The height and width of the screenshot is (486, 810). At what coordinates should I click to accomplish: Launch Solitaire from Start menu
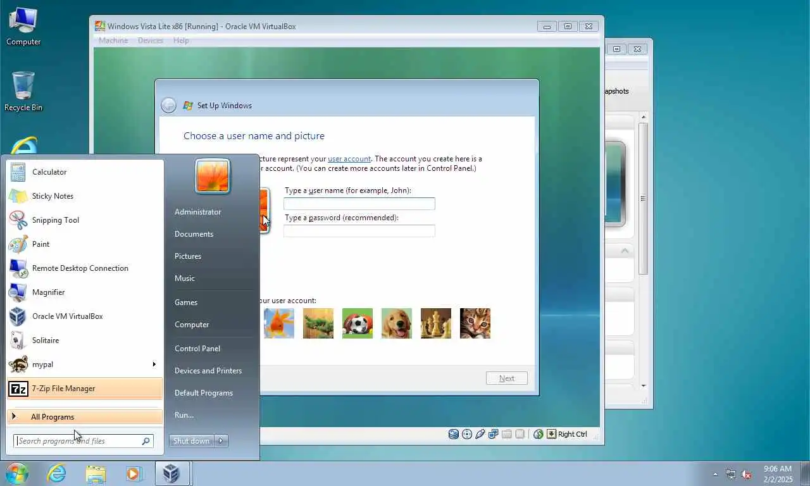click(85, 340)
